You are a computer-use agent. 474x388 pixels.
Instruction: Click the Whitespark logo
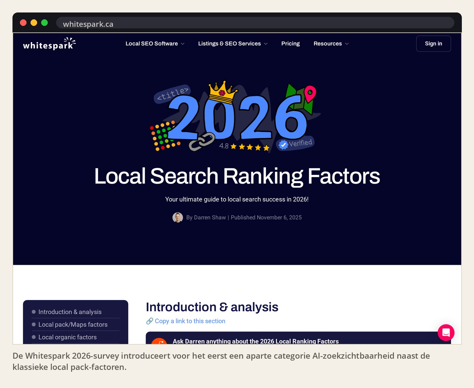(x=49, y=44)
